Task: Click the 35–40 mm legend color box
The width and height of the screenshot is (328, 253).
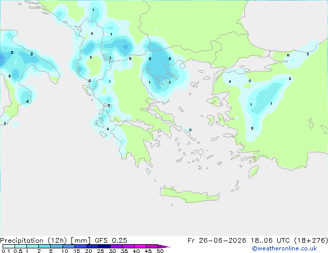Action: (128, 246)
